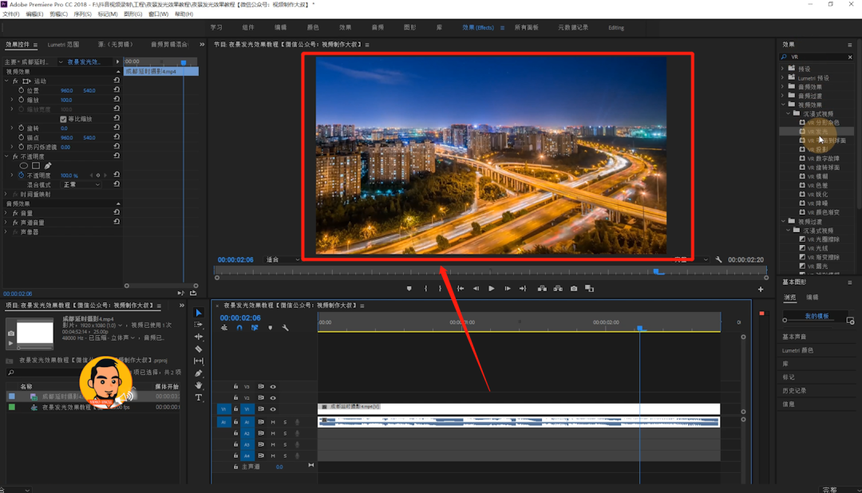The image size is (862, 493).
Task: Pick the Hand tool
Action: (199, 385)
